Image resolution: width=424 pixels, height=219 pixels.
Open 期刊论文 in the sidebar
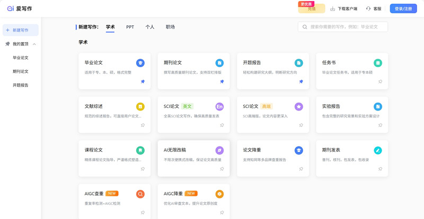21,71
